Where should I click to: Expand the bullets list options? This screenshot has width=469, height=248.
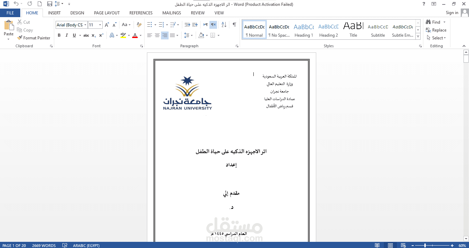tap(155, 25)
